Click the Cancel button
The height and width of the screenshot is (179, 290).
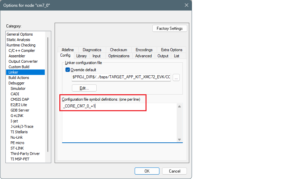click(174, 171)
